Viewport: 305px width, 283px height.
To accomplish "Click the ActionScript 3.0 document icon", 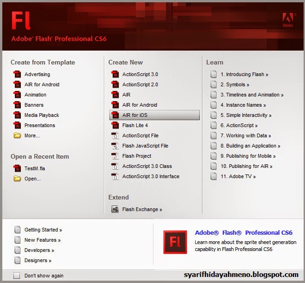I will click(x=115, y=74).
